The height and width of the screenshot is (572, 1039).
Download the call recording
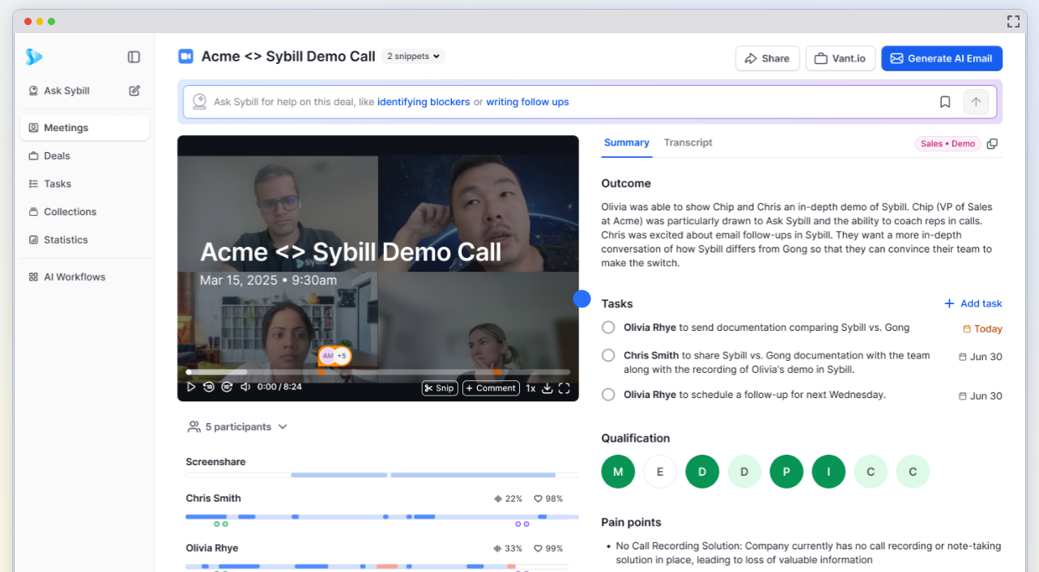[547, 388]
